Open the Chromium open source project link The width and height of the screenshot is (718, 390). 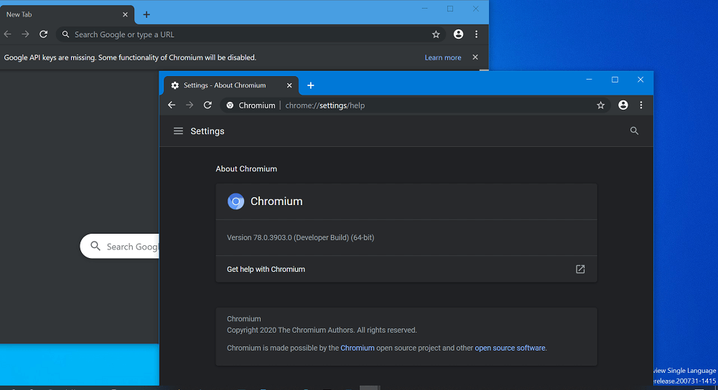357,348
